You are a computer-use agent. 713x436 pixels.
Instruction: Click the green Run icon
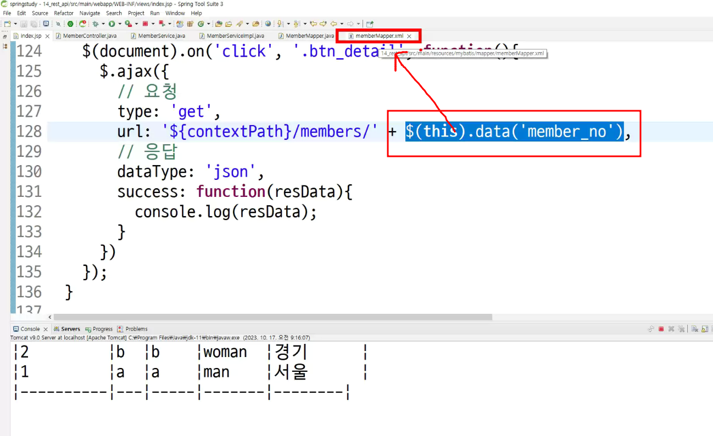[112, 24]
